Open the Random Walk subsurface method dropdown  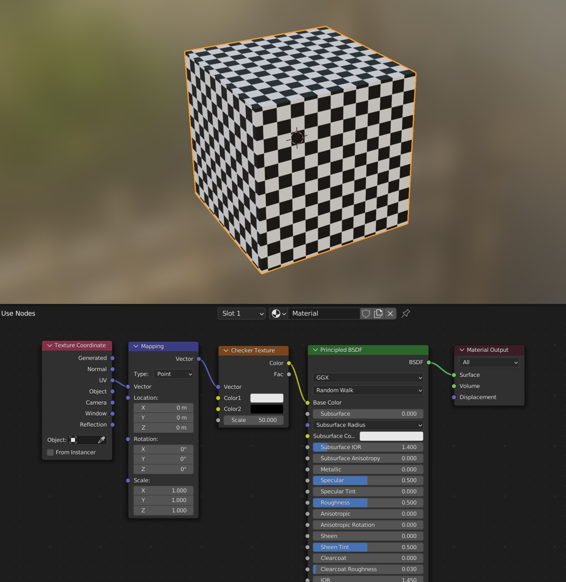pos(367,390)
